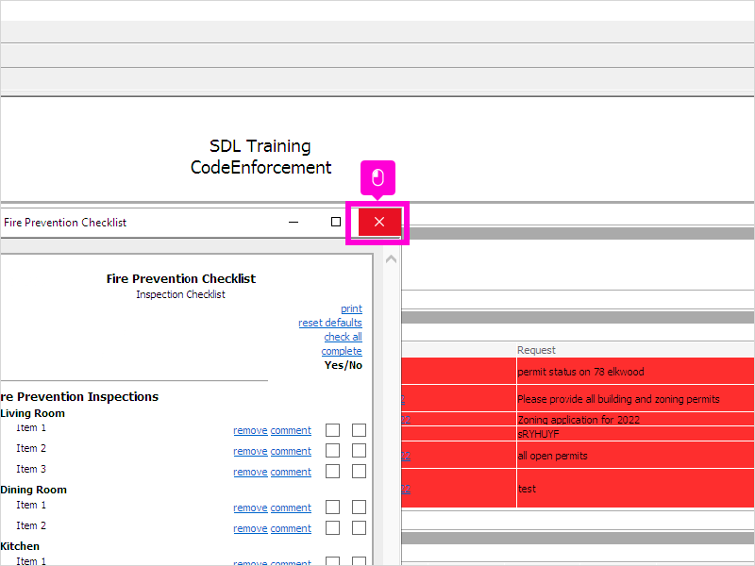Click the 'Inspection Checklist' subtitle
The width and height of the screenshot is (755, 566).
pos(180,294)
